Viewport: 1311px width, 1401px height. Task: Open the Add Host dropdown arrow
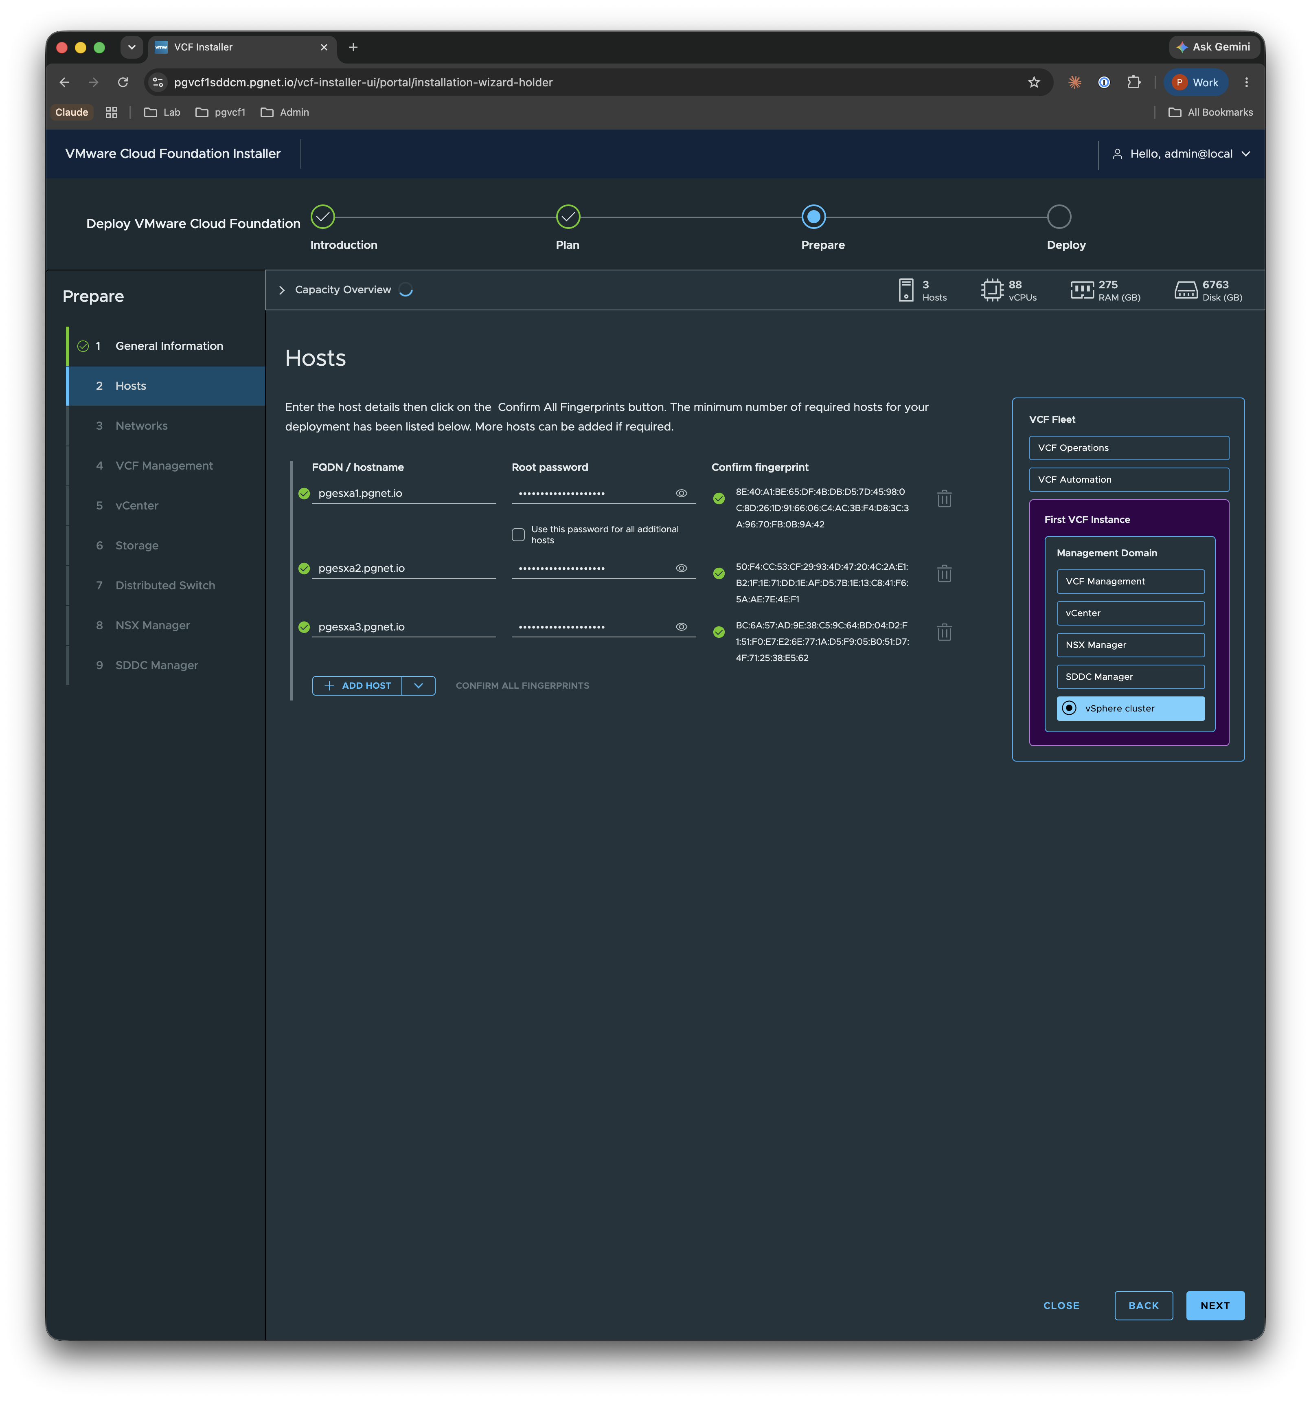[x=419, y=686]
